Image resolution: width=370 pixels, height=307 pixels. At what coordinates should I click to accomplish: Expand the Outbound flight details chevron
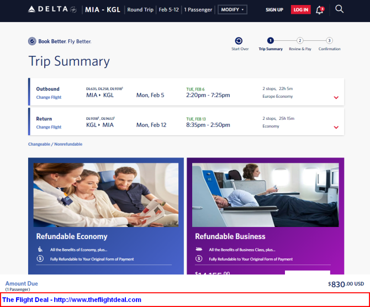tap(336, 98)
